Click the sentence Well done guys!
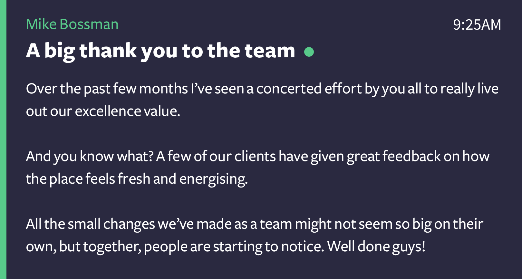Viewport: 522px width, 279px height. 376,246
